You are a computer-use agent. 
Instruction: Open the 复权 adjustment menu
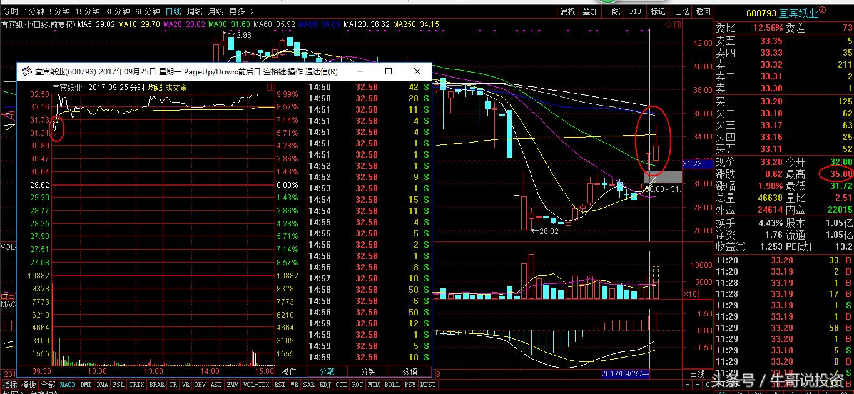pyautogui.click(x=567, y=11)
